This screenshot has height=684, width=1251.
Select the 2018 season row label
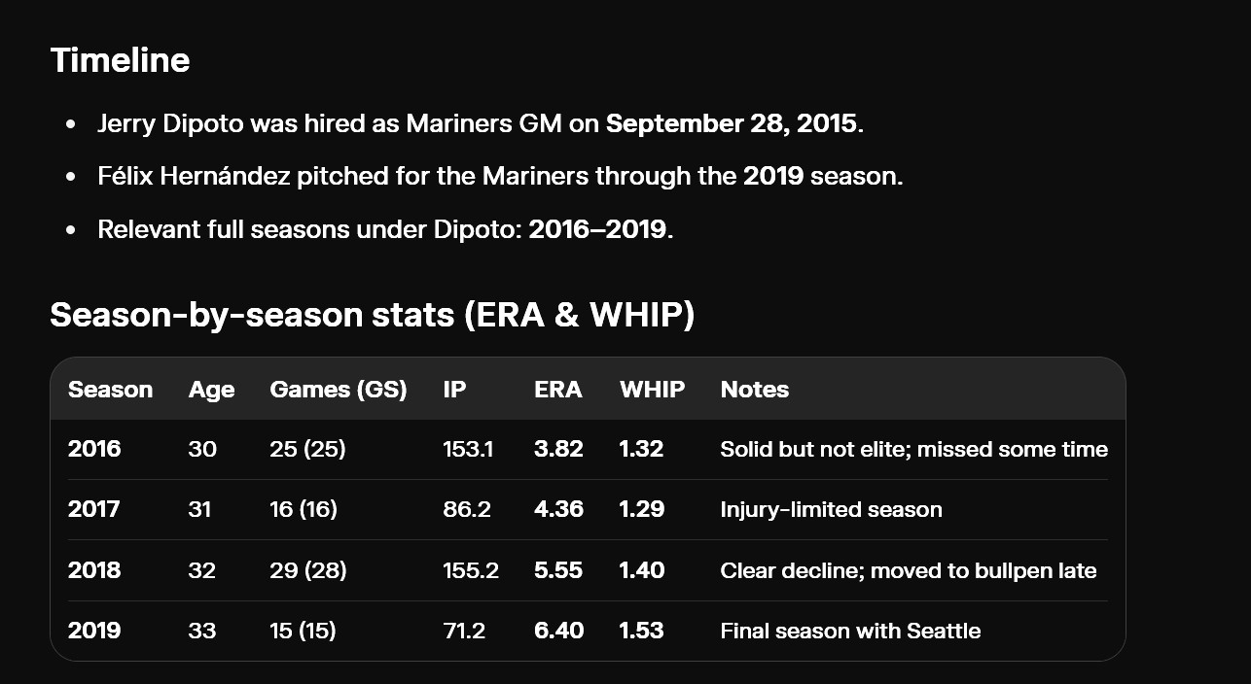coord(94,570)
